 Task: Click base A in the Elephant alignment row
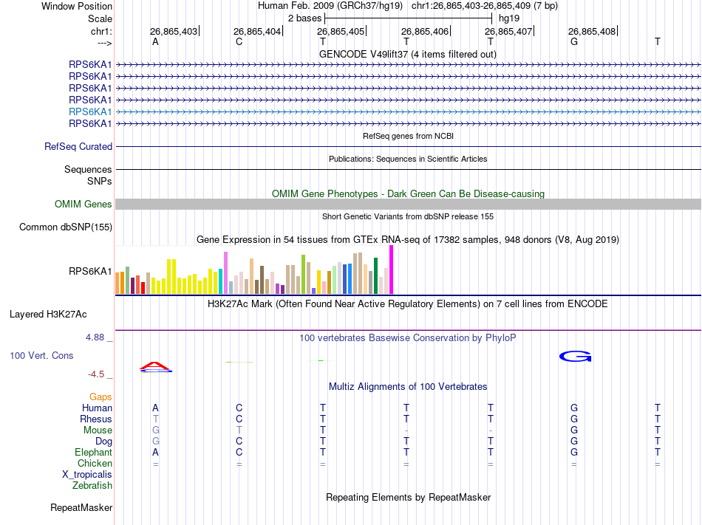[155, 452]
